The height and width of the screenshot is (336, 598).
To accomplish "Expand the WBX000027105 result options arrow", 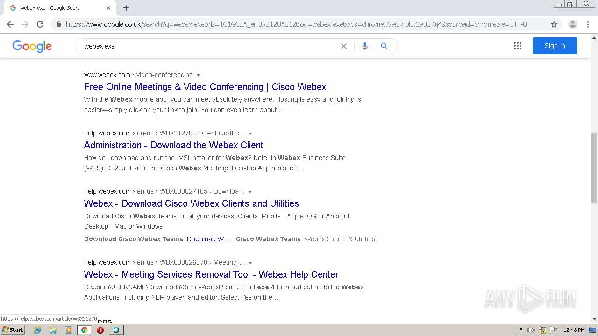I will [x=250, y=192].
